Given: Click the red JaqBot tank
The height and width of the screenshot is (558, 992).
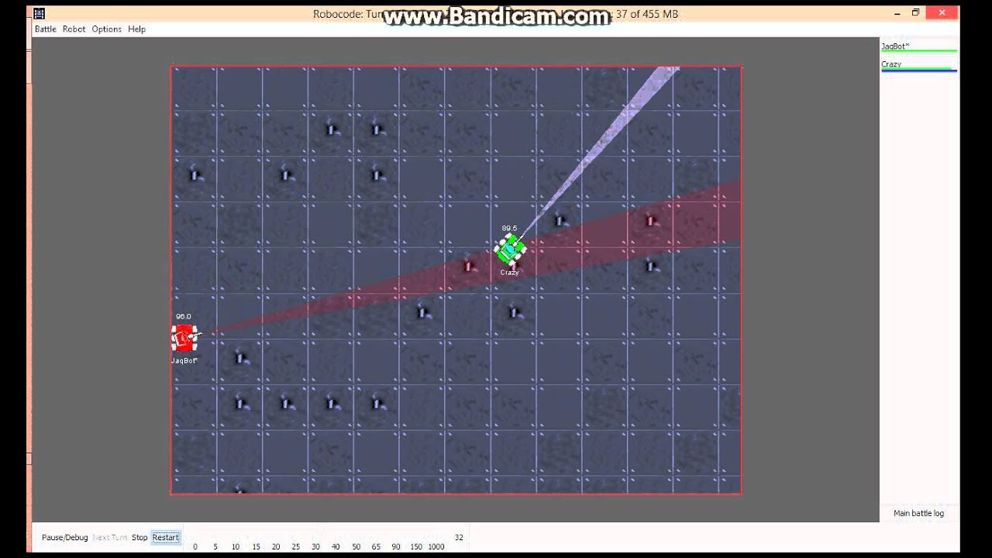Looking at the screenshot, I should [x=184, y=337].
